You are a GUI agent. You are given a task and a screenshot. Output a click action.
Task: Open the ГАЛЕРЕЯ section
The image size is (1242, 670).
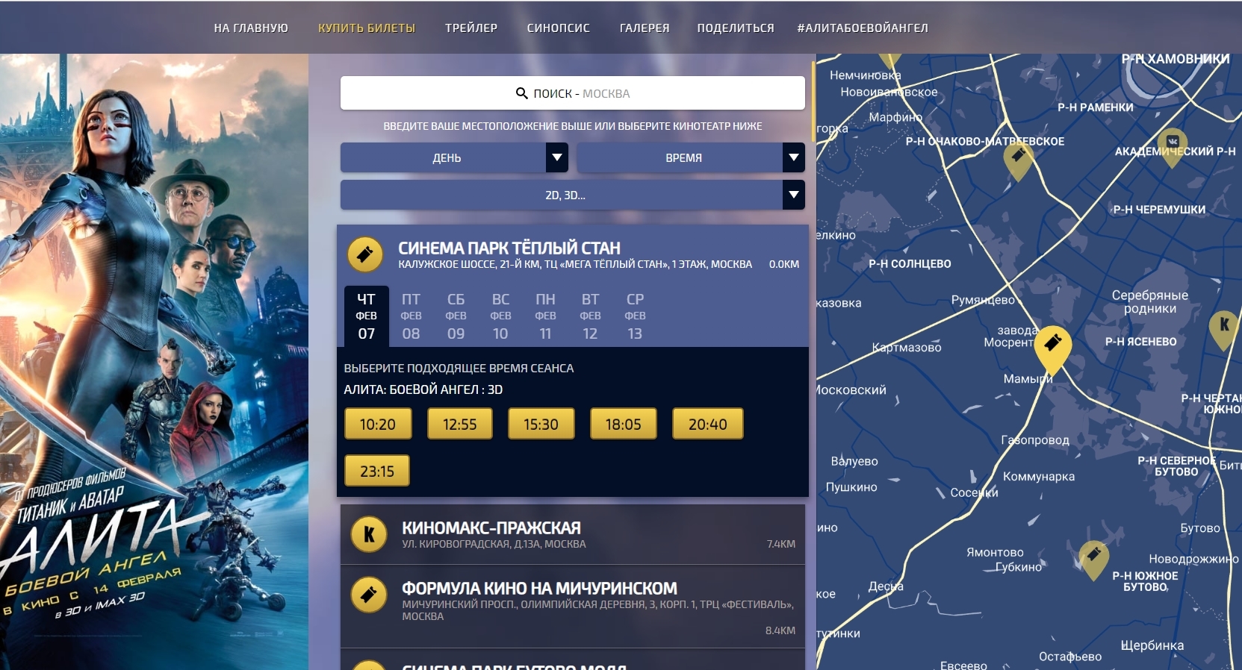(645, 28)
